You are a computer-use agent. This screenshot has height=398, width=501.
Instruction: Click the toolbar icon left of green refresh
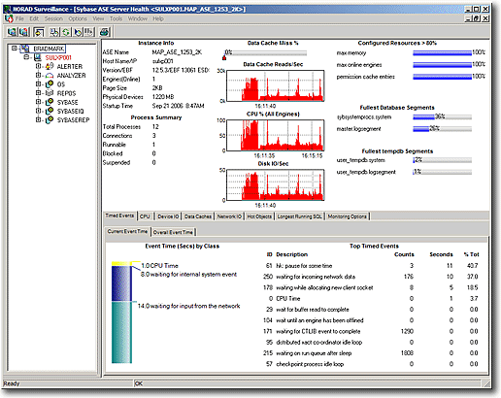(x=54, y=32)
